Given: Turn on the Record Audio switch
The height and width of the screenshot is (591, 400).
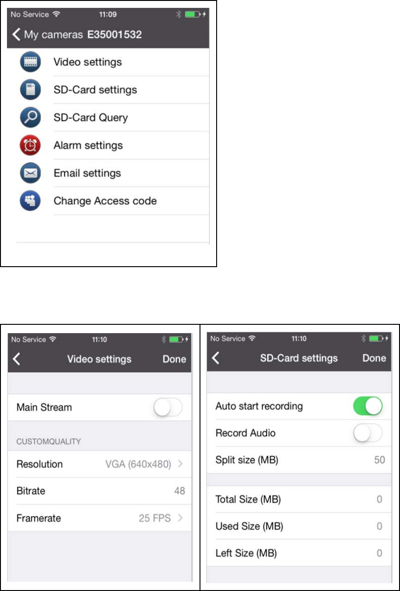Looking at the screenshot, I should tap(368, 433).
